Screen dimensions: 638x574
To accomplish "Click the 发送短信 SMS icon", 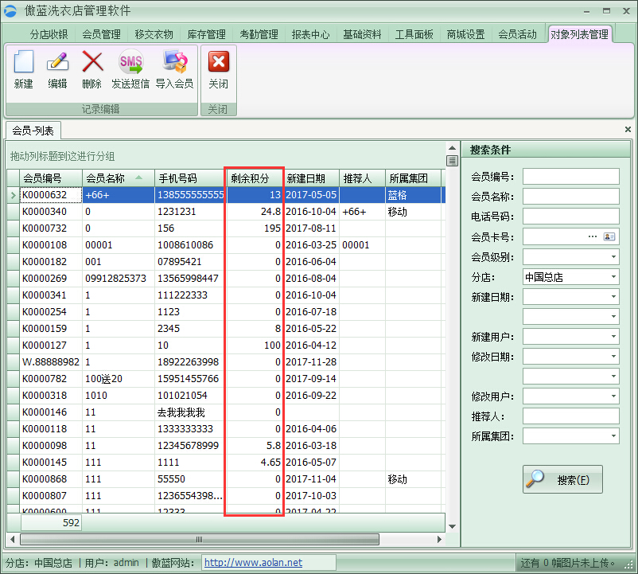I will coord(130,62).
